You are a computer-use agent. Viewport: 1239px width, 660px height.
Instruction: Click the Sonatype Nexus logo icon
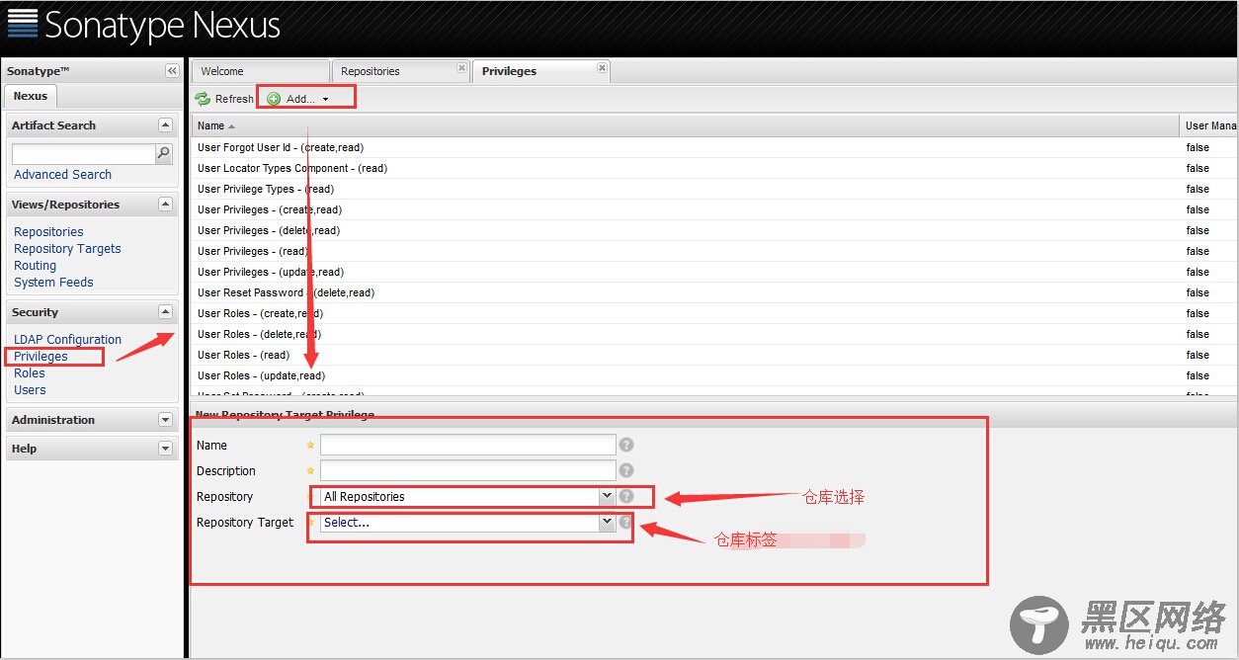[x=23, y=25]
